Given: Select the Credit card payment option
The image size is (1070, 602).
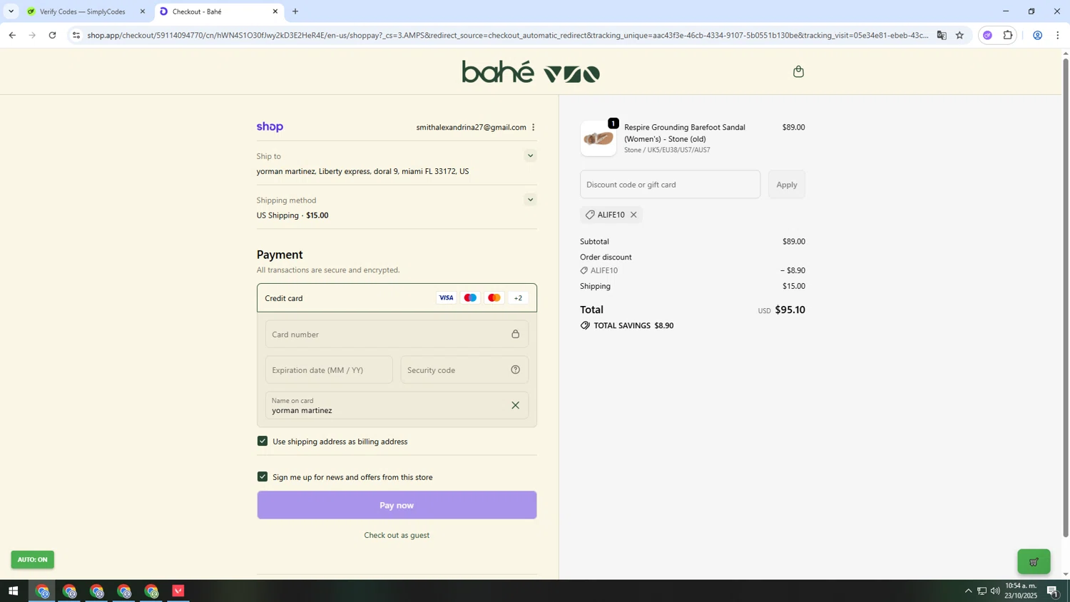Looking at the screenshot, I should tap(397, 298).
